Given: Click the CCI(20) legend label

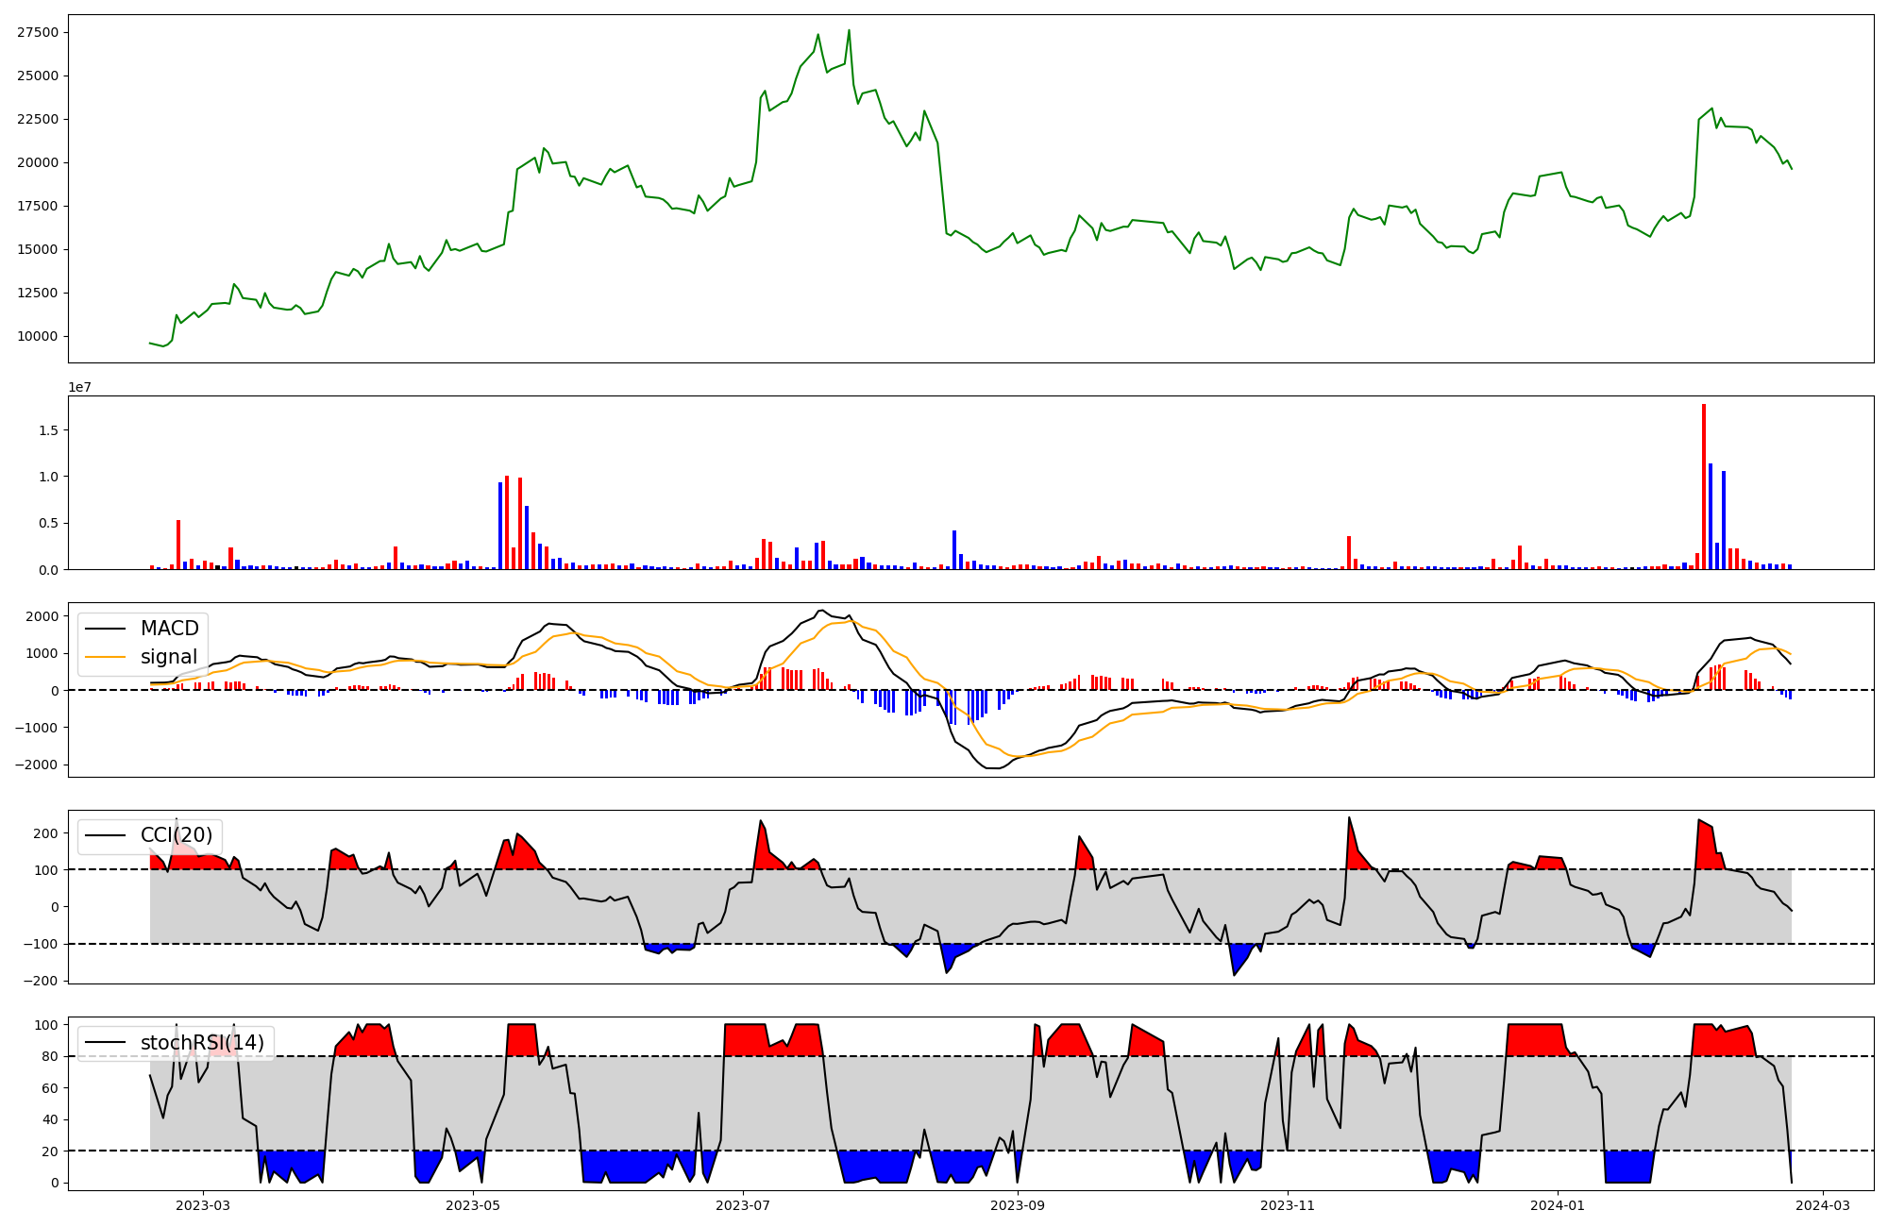Looking at the screenshot, I should pyautogui.click(x=177, y=835).
